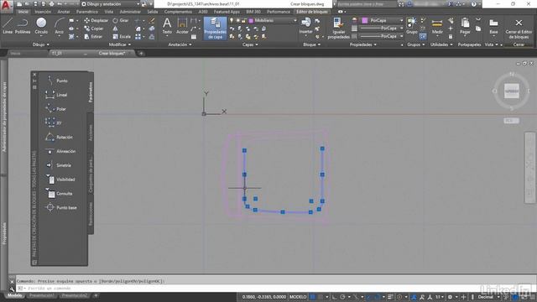The height and width of the screenshot is (302, 537).
Task: Select the Arco tool
Action: [x=60, y=26]
